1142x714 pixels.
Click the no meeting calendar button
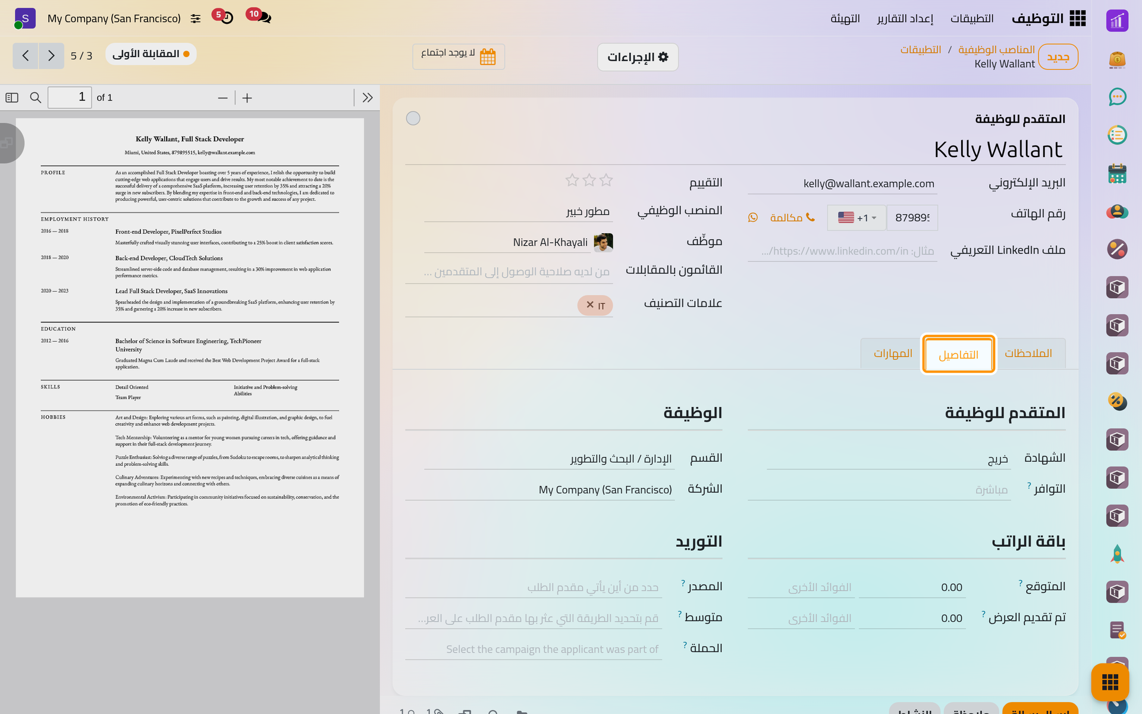pyautogui.click(x=459, y=57)
